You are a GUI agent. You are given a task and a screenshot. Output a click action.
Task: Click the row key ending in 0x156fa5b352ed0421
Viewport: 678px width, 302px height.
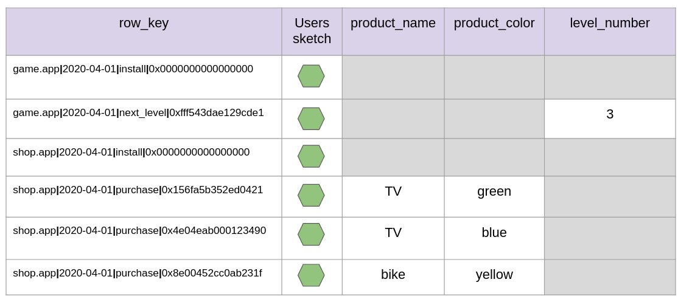coord(138,190)
